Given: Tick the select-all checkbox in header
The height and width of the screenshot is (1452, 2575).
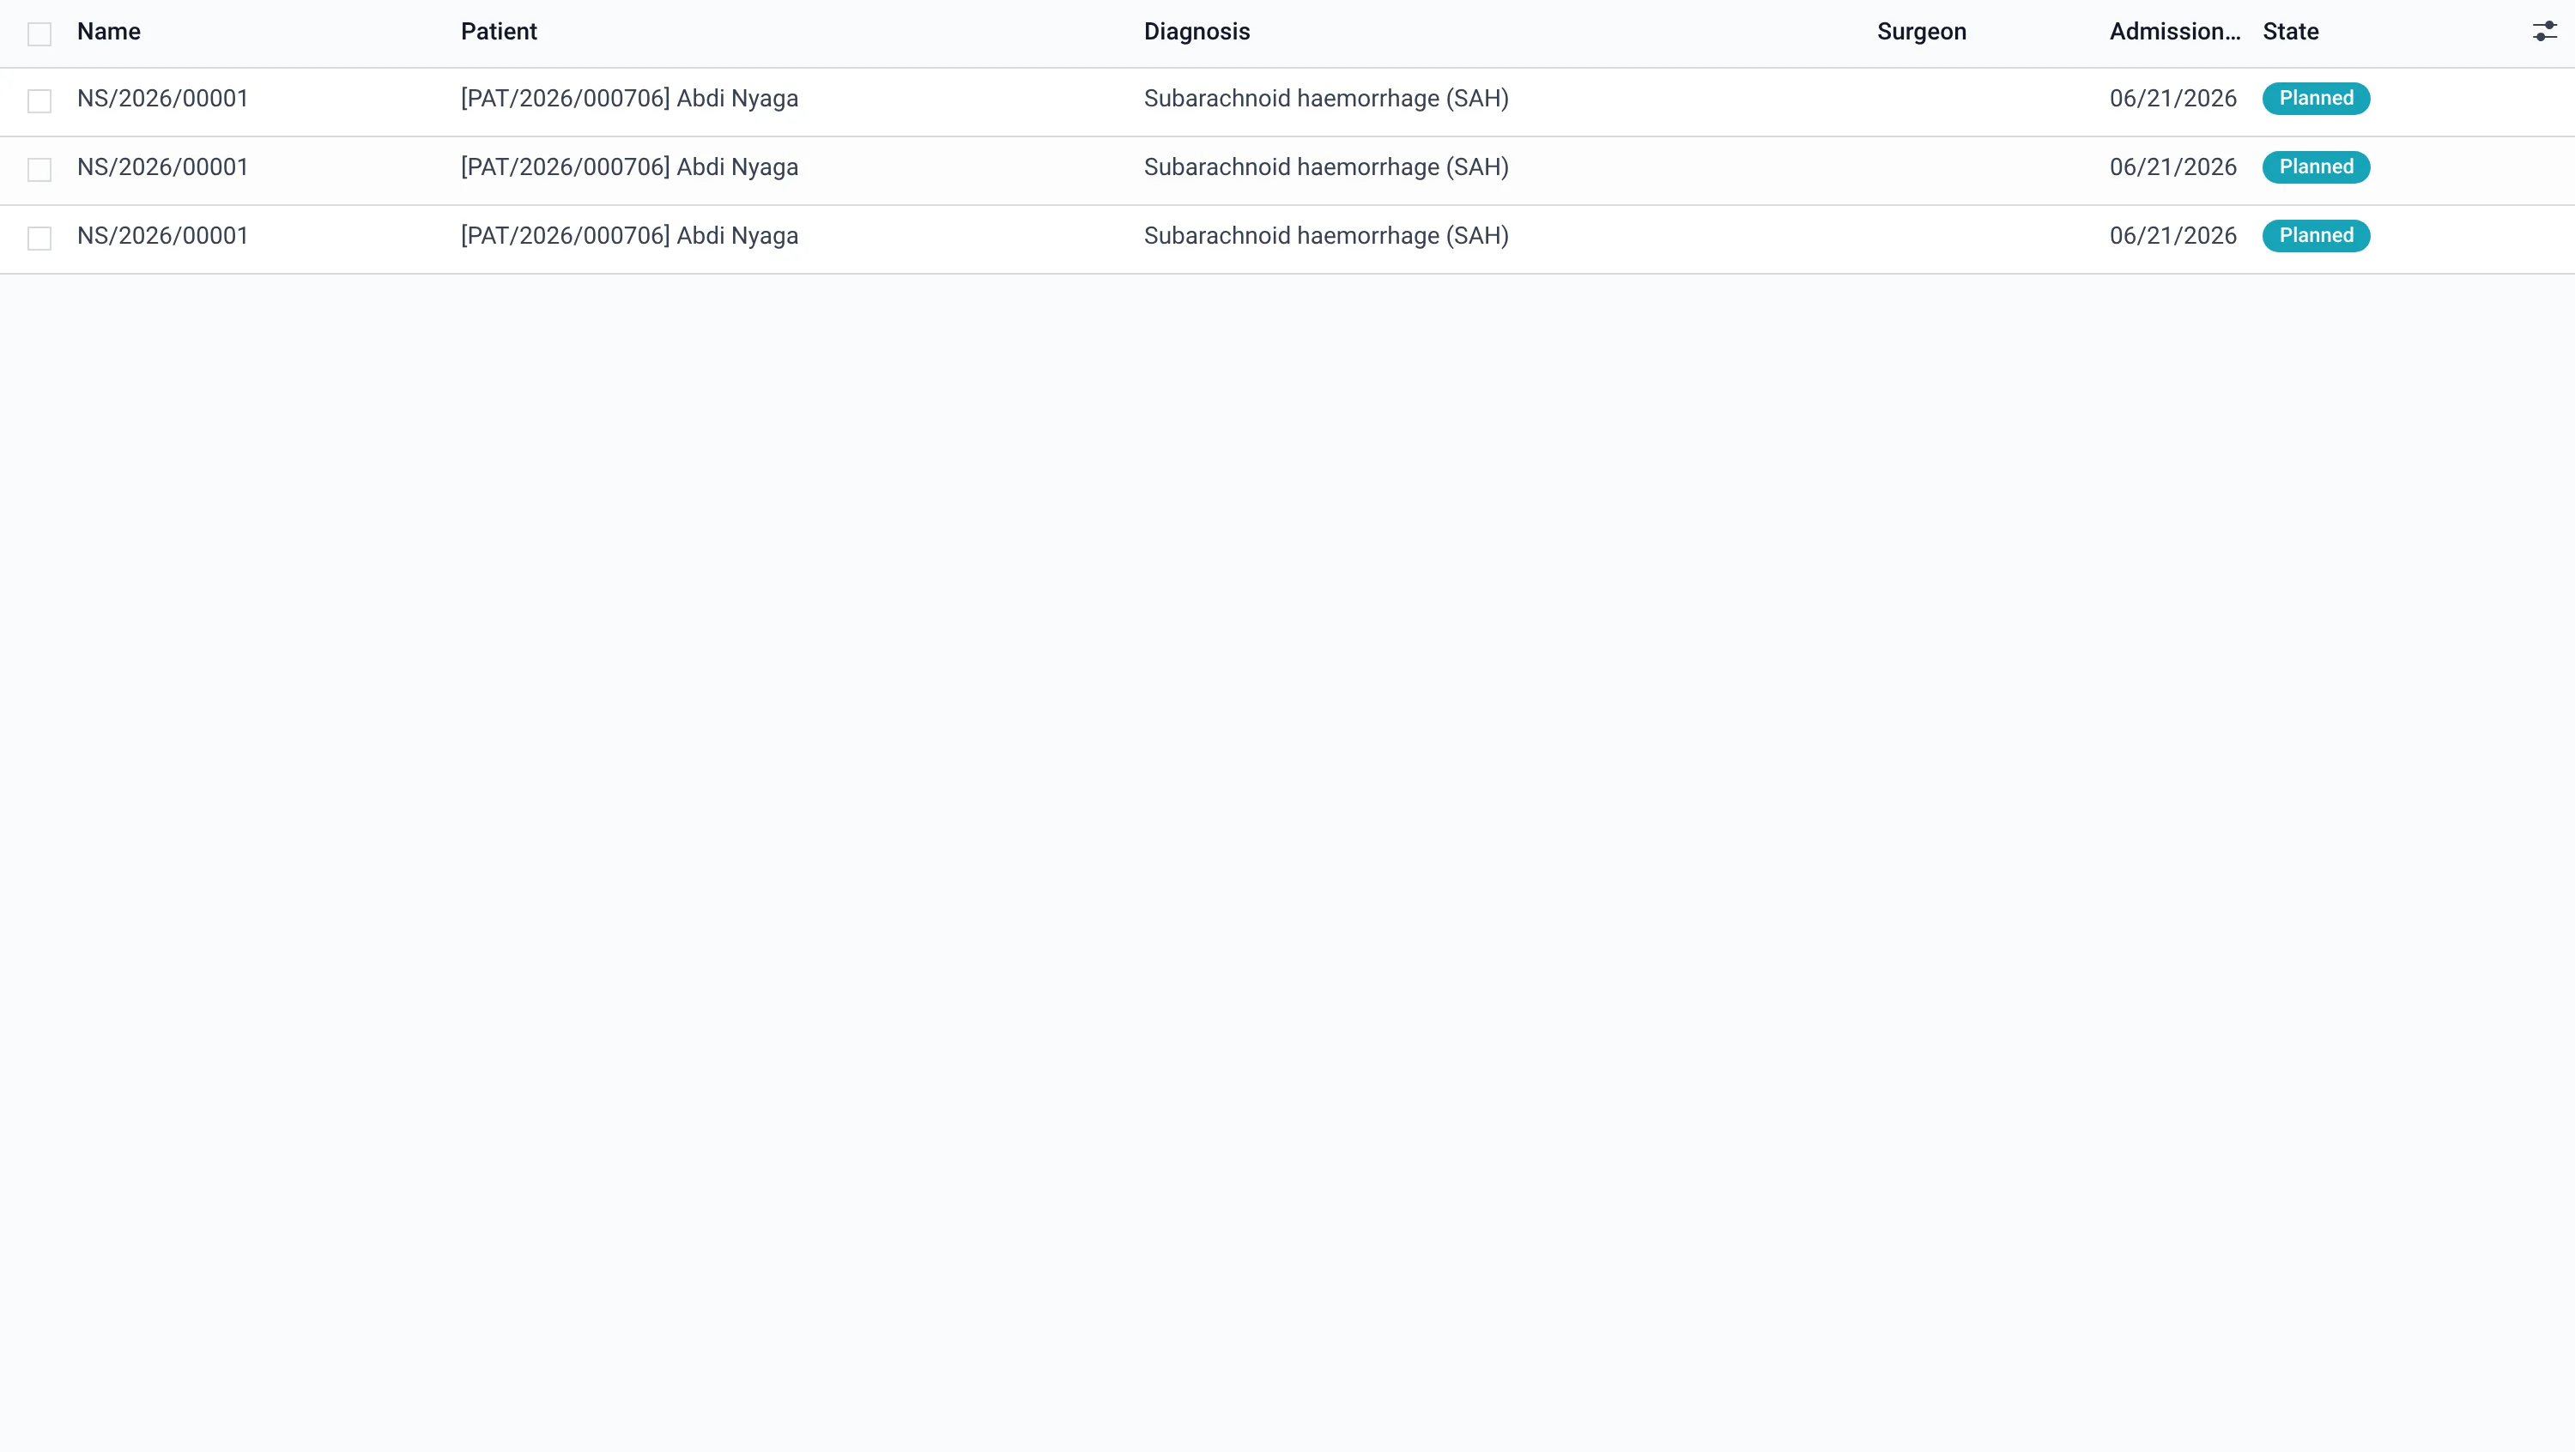Looking at the screenshot, I should point(39,34).
